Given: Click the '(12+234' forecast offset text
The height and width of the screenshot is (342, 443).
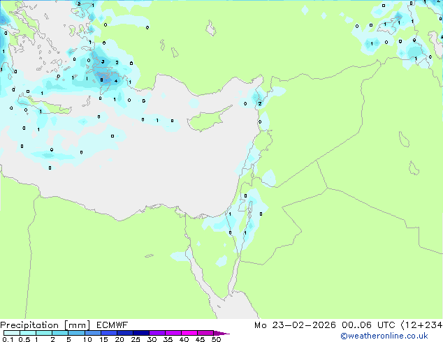Looking at the screenshot, I should (x=421, y=325).
